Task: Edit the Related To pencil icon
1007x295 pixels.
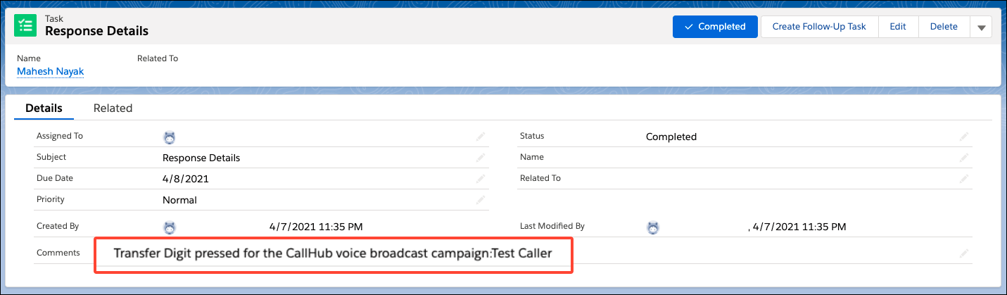Action: coord(964,179)
